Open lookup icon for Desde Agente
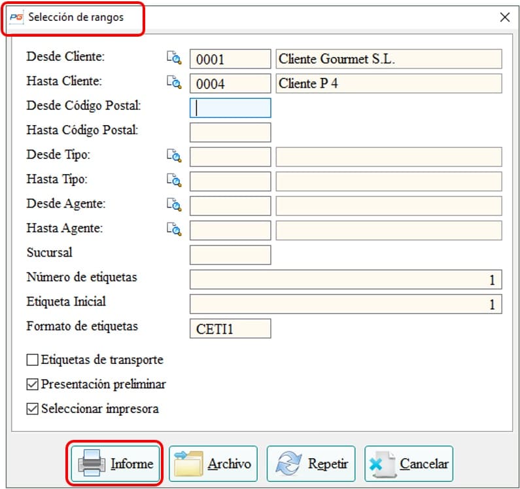Image resolution: width=520 pixels, height=489 pixels. [x=174, y=204]
